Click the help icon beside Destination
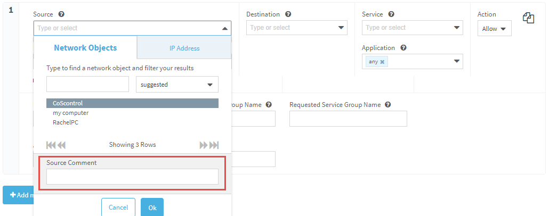This screenshot has width=549, height=216. tap(288, 14)
